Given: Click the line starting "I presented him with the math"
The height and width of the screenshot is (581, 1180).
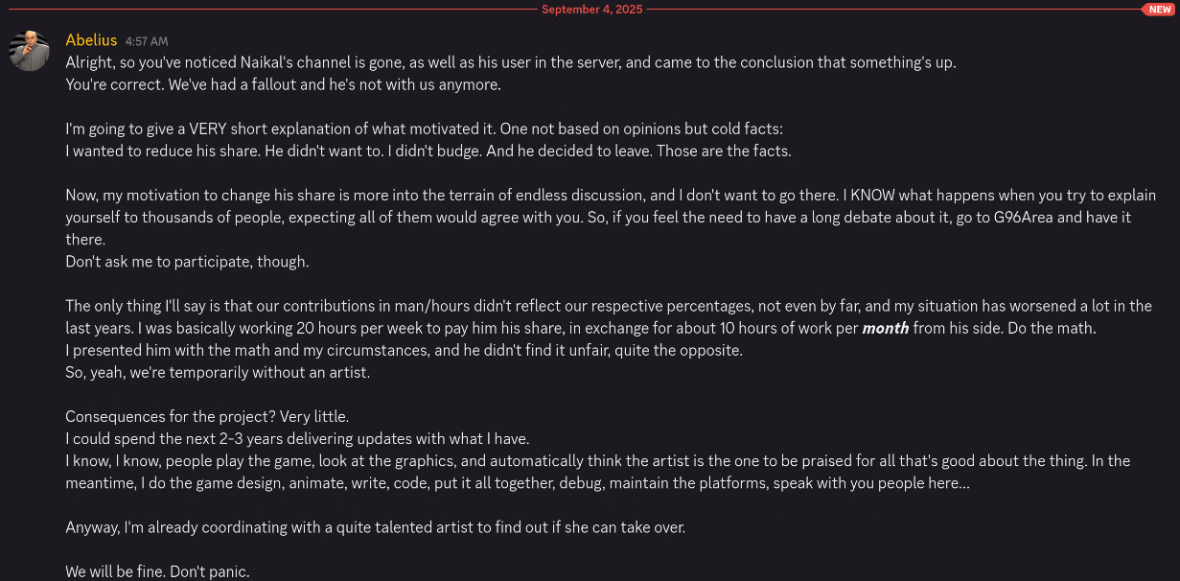Looking at the screenshot, I should (x=404, y=350).
